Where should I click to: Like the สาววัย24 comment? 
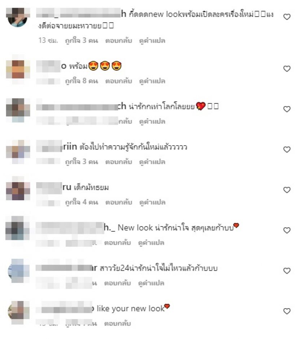tap(287, 271)
